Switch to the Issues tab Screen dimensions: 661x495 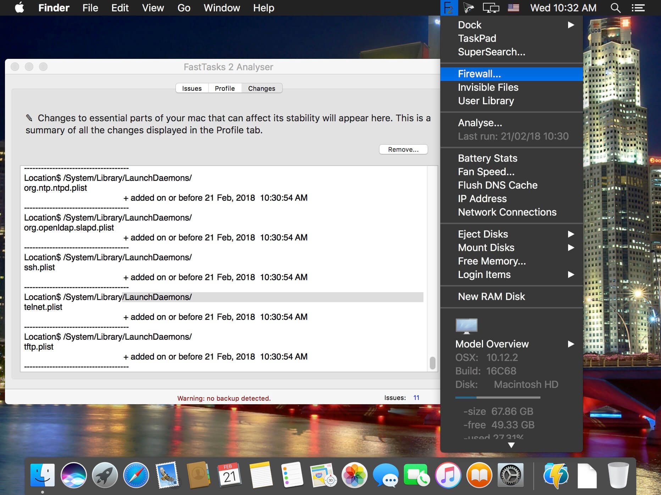click(192, 88)
